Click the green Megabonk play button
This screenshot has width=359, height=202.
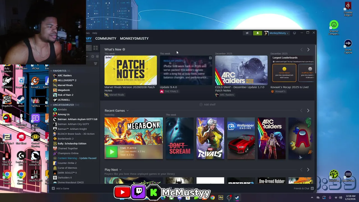112,152
